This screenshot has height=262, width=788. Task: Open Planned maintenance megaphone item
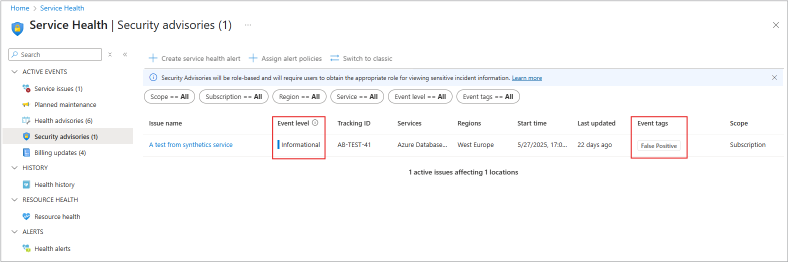(x=65, y=104)
